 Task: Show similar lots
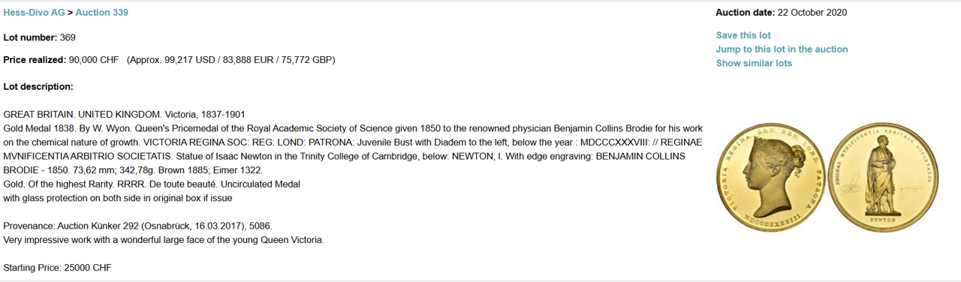[x=754, y=63]
